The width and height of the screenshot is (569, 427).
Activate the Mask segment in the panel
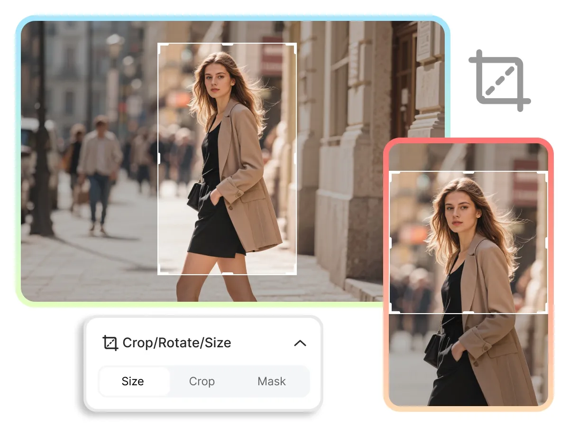[271, 381]
